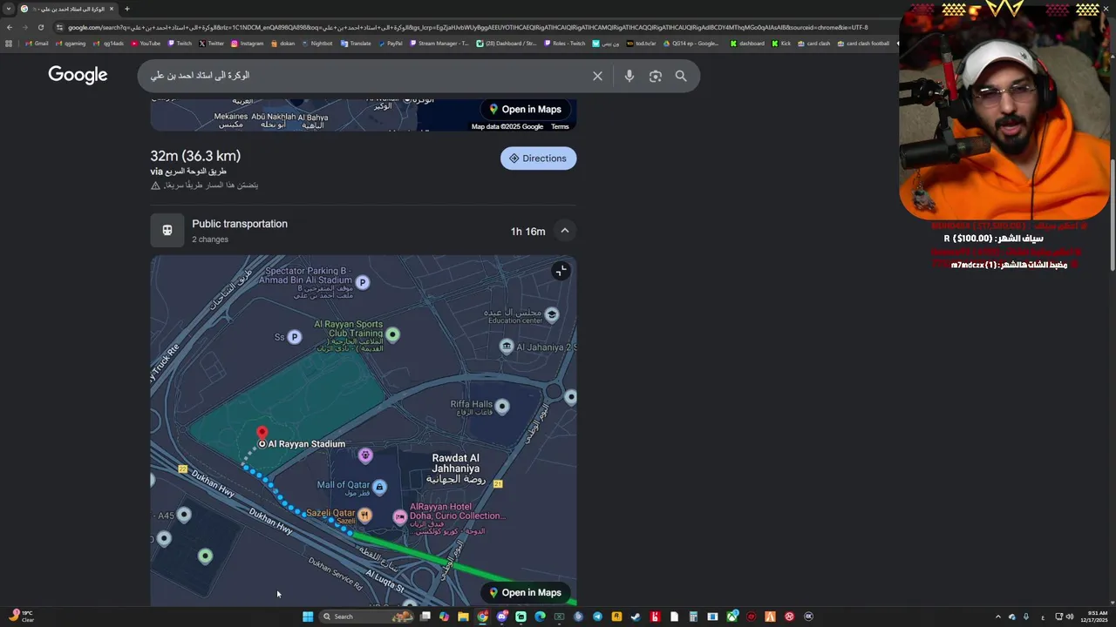The image size is (1116, 627).
Task: Click the '2 changes' transit detail text
Action: pos(210,239)
